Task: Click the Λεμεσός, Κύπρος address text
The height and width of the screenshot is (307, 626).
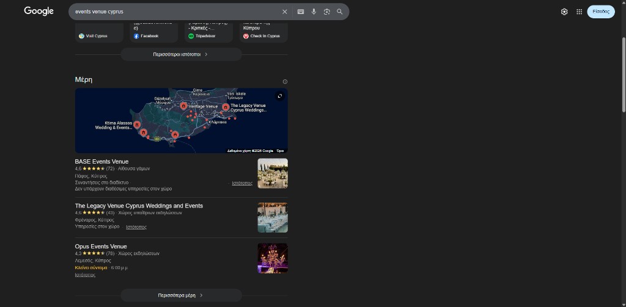Action: [x=93, y=261]
